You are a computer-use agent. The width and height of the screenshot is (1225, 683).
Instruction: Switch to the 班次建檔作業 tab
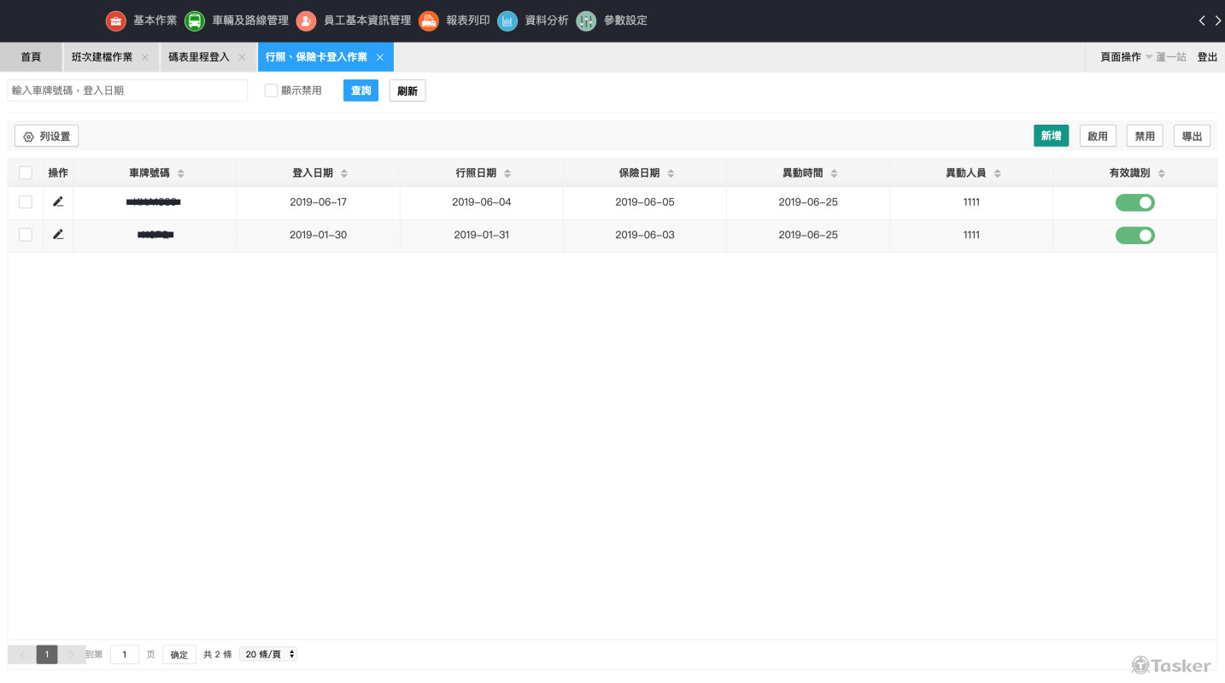pos(103,57)
